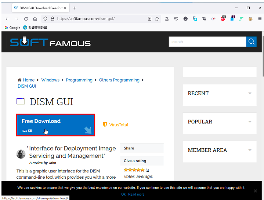Open a new tab with the plus button
264x200 pixels.
coord(75,8)
